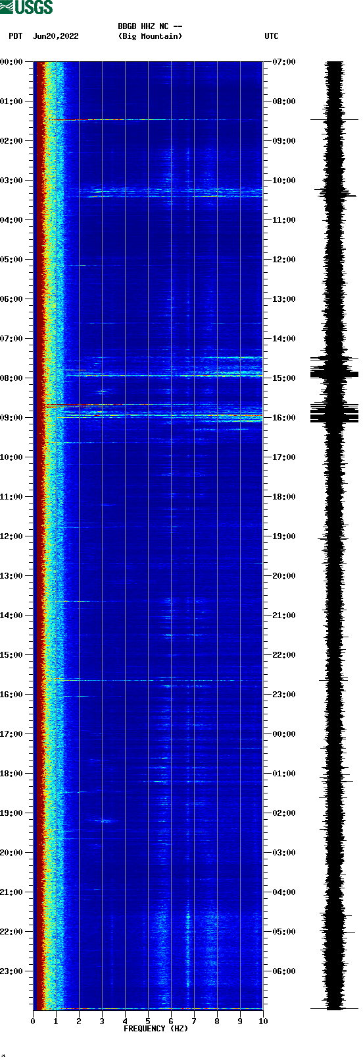Viewport: 363px width, 1063px height.
Task: Click the 5 Hz frequency tick label
Action: pos(148,1021)
